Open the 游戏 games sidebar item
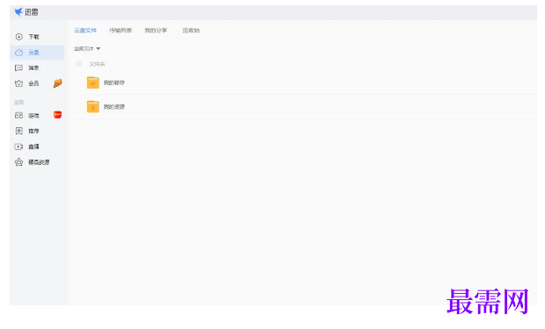 28,116
